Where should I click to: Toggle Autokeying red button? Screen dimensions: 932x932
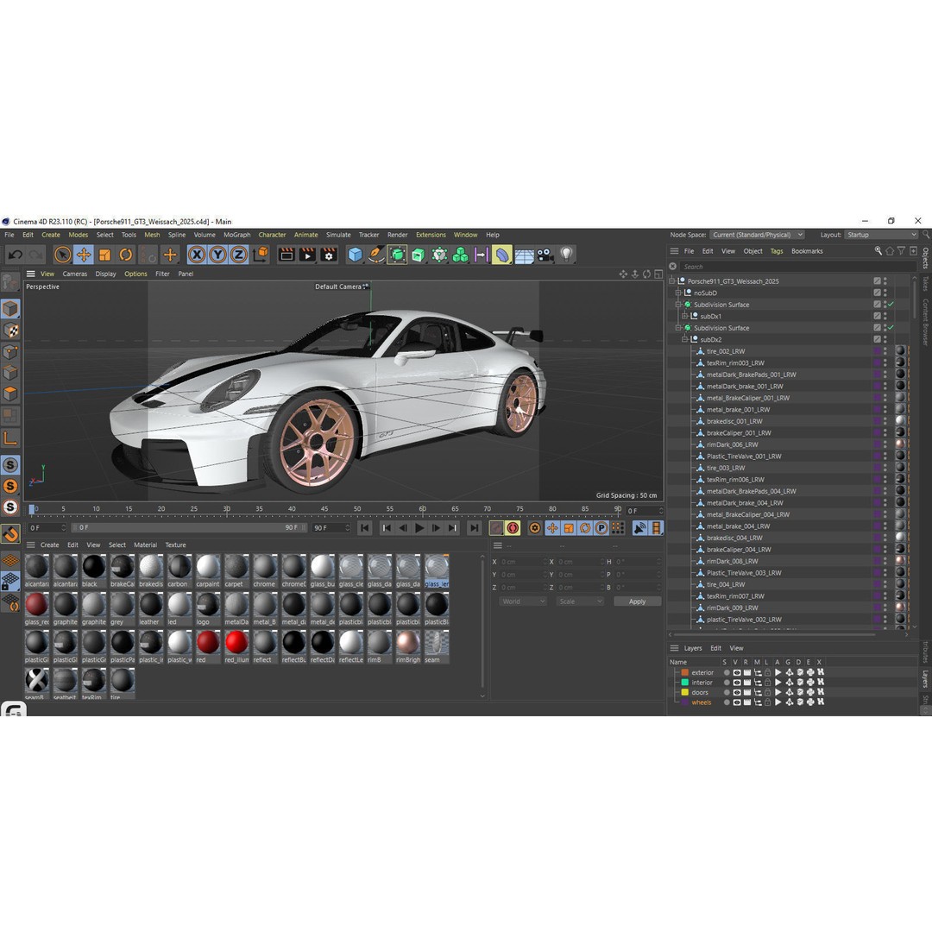pos(513,528)
